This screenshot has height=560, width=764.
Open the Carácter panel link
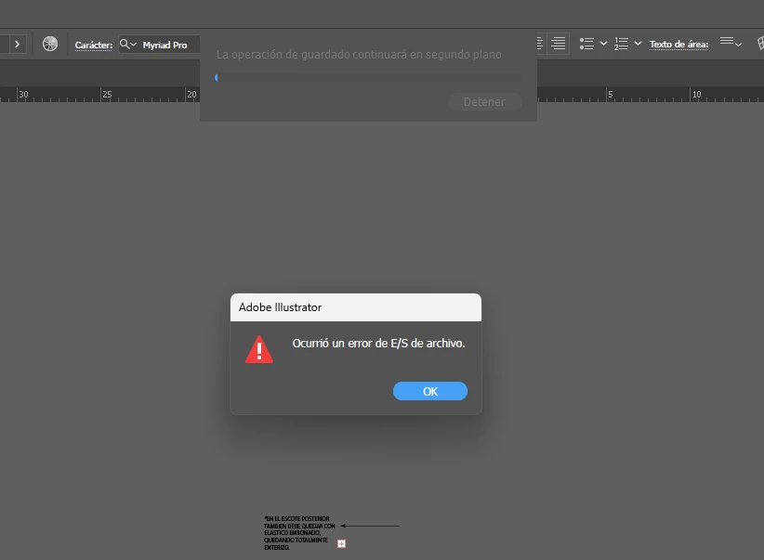(x=94, y=45)
